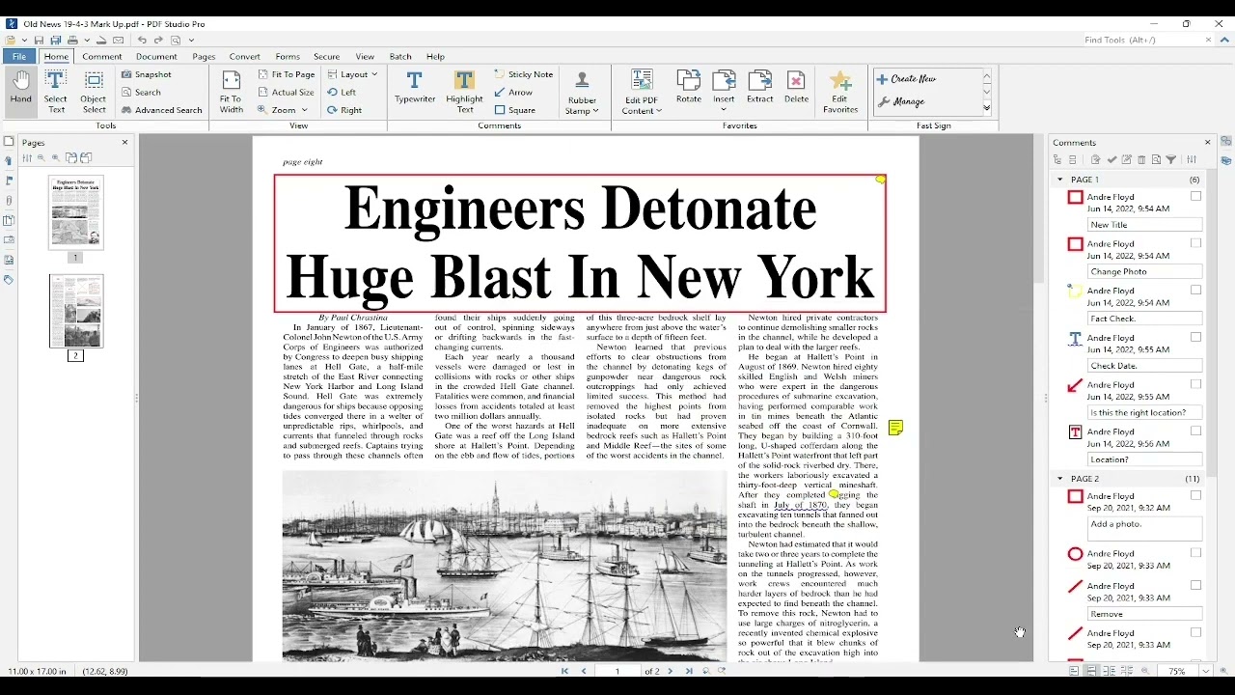The width and height of the screenshot is (1235, 695).
Task: Check the 'New Title' comment checkbox
Action: [1195, 196]
